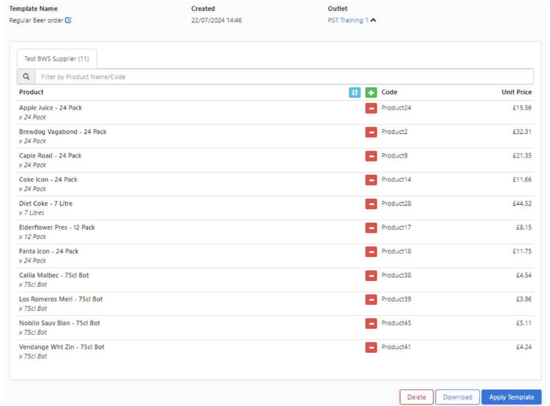Collapse the Outlet list chevron
The image size is (550, 406).
(x=374, y=21)
